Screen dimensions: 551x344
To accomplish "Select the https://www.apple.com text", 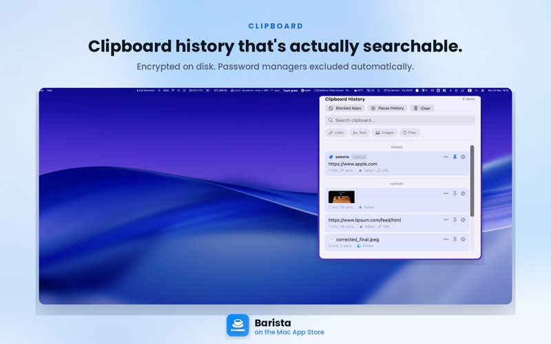I will (x=353, y=164).
